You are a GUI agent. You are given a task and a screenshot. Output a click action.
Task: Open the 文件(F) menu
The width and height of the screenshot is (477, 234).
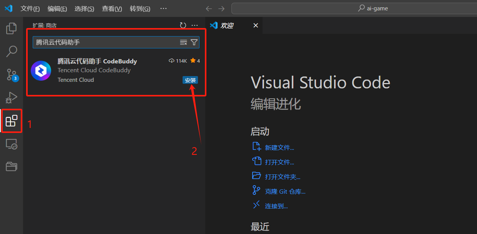tap(30, 8)
